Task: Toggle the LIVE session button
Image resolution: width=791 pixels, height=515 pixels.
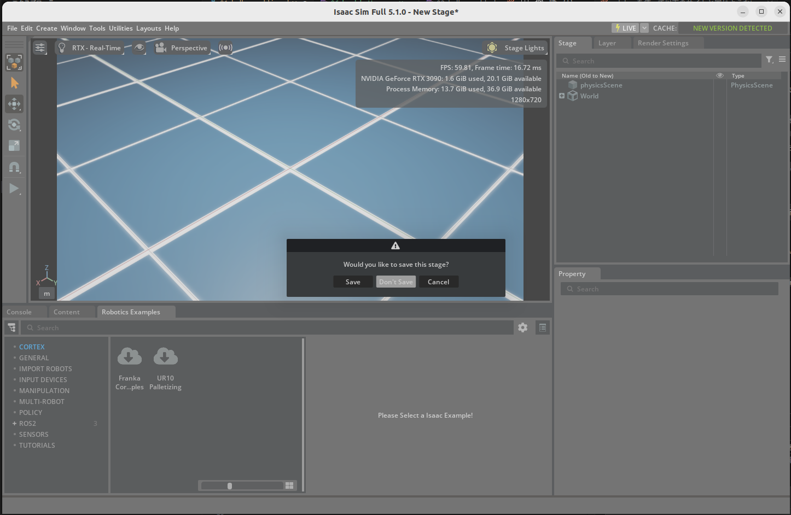Action: (625, 28)
